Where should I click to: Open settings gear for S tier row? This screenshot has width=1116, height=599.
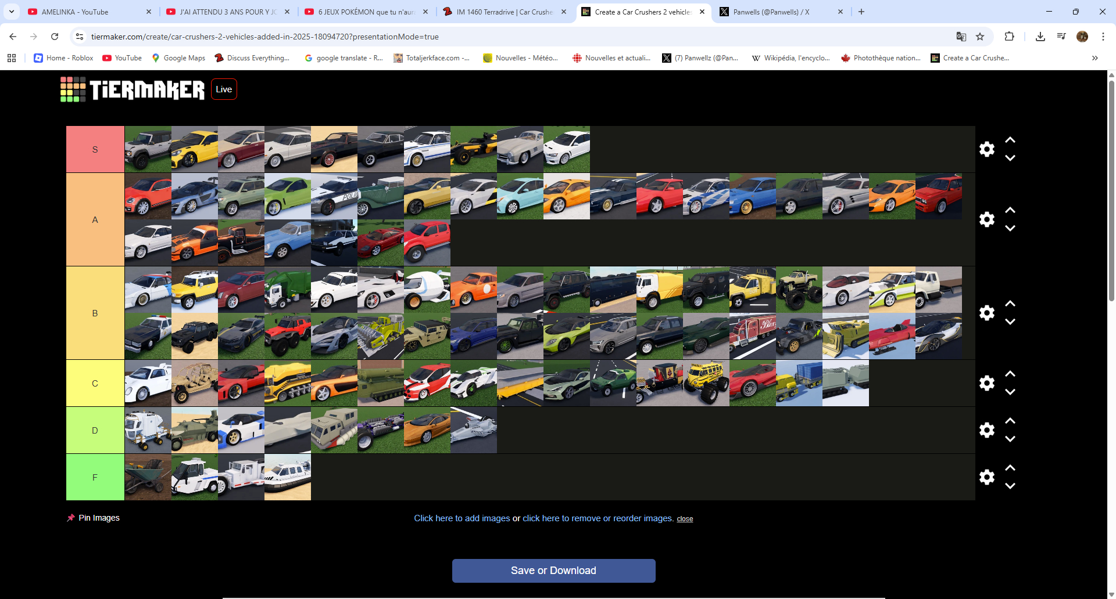pos(986,149)
